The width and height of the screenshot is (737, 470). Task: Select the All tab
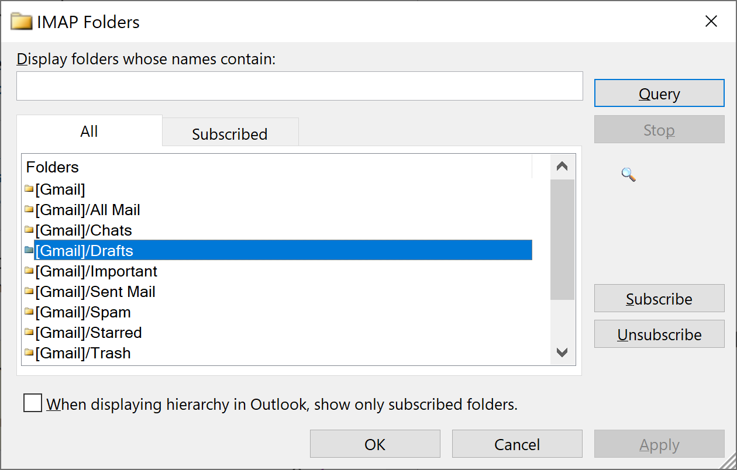89,132
